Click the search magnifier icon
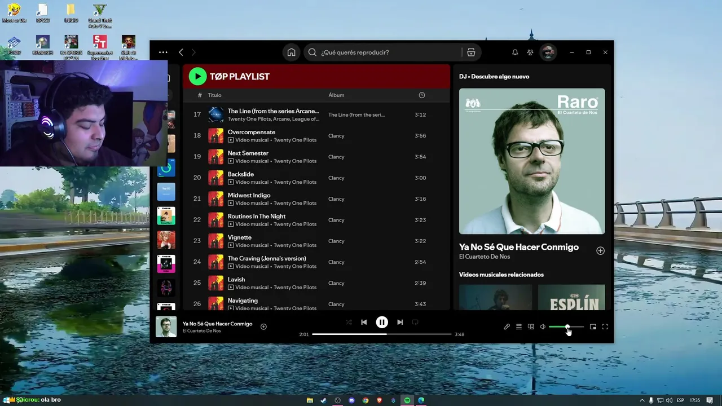722x406 pixels. point(312,52)
